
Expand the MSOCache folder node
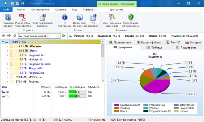point(7,77)
